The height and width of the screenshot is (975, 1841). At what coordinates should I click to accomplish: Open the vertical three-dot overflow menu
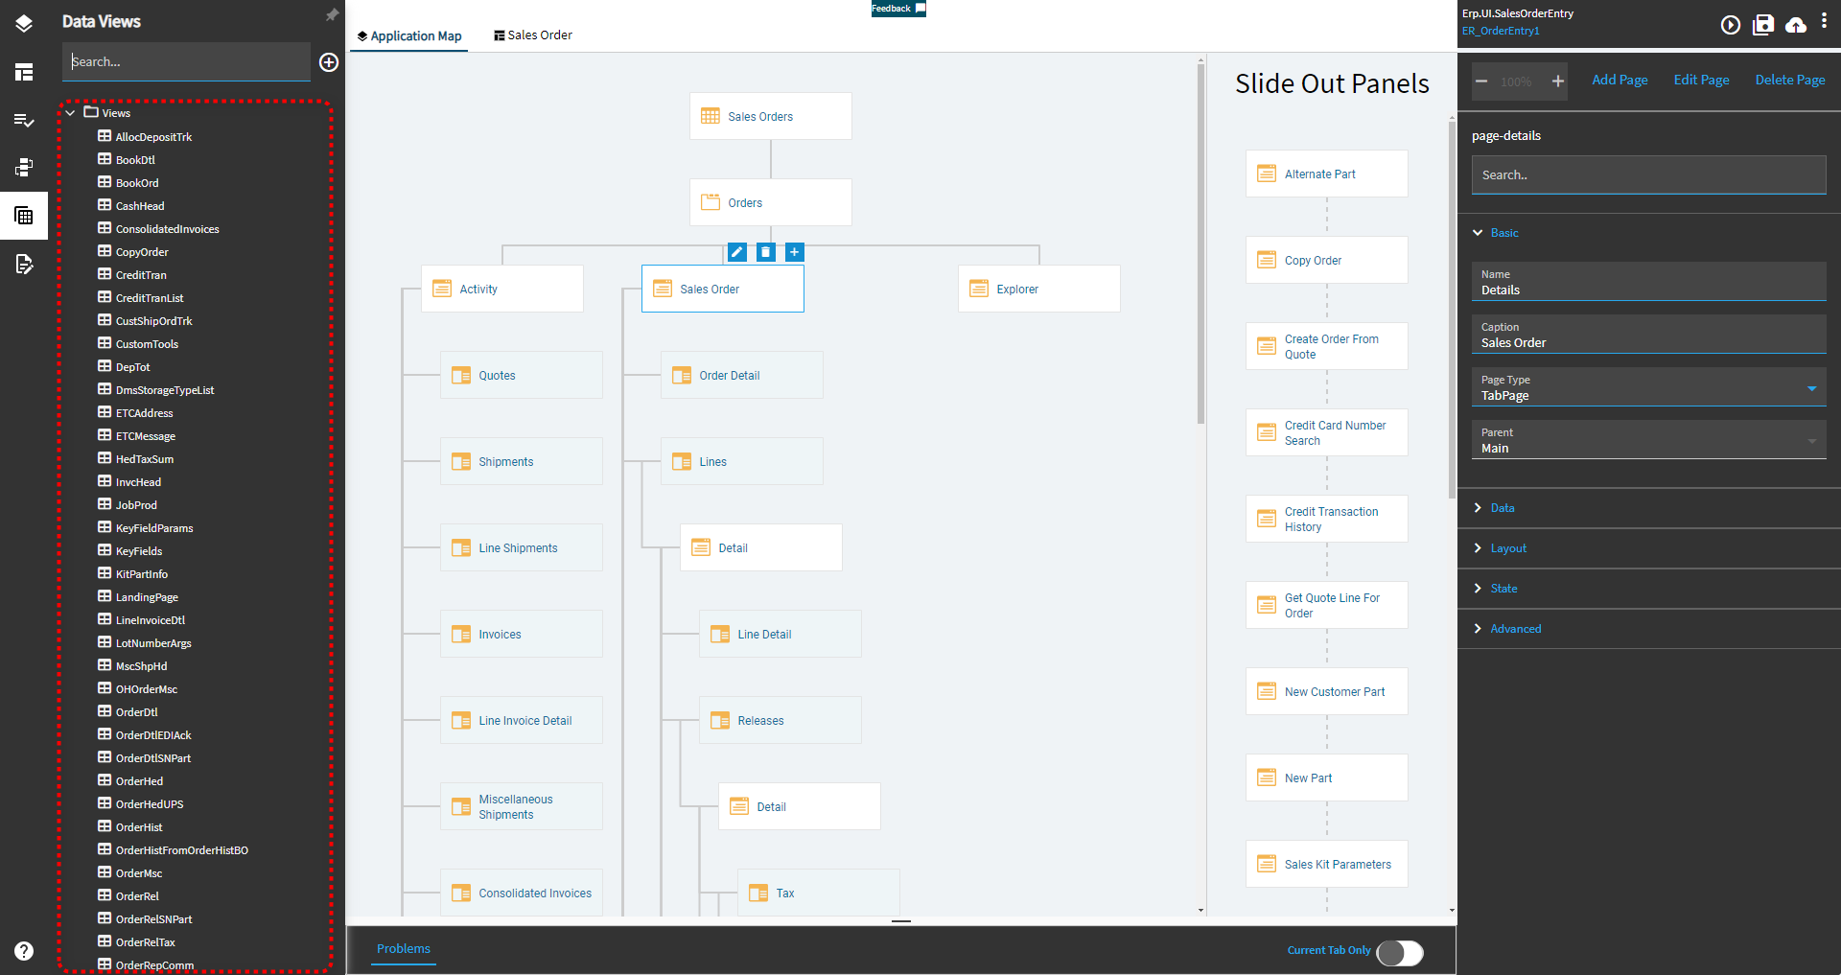pyautogui.click(x=1824, y=21)
